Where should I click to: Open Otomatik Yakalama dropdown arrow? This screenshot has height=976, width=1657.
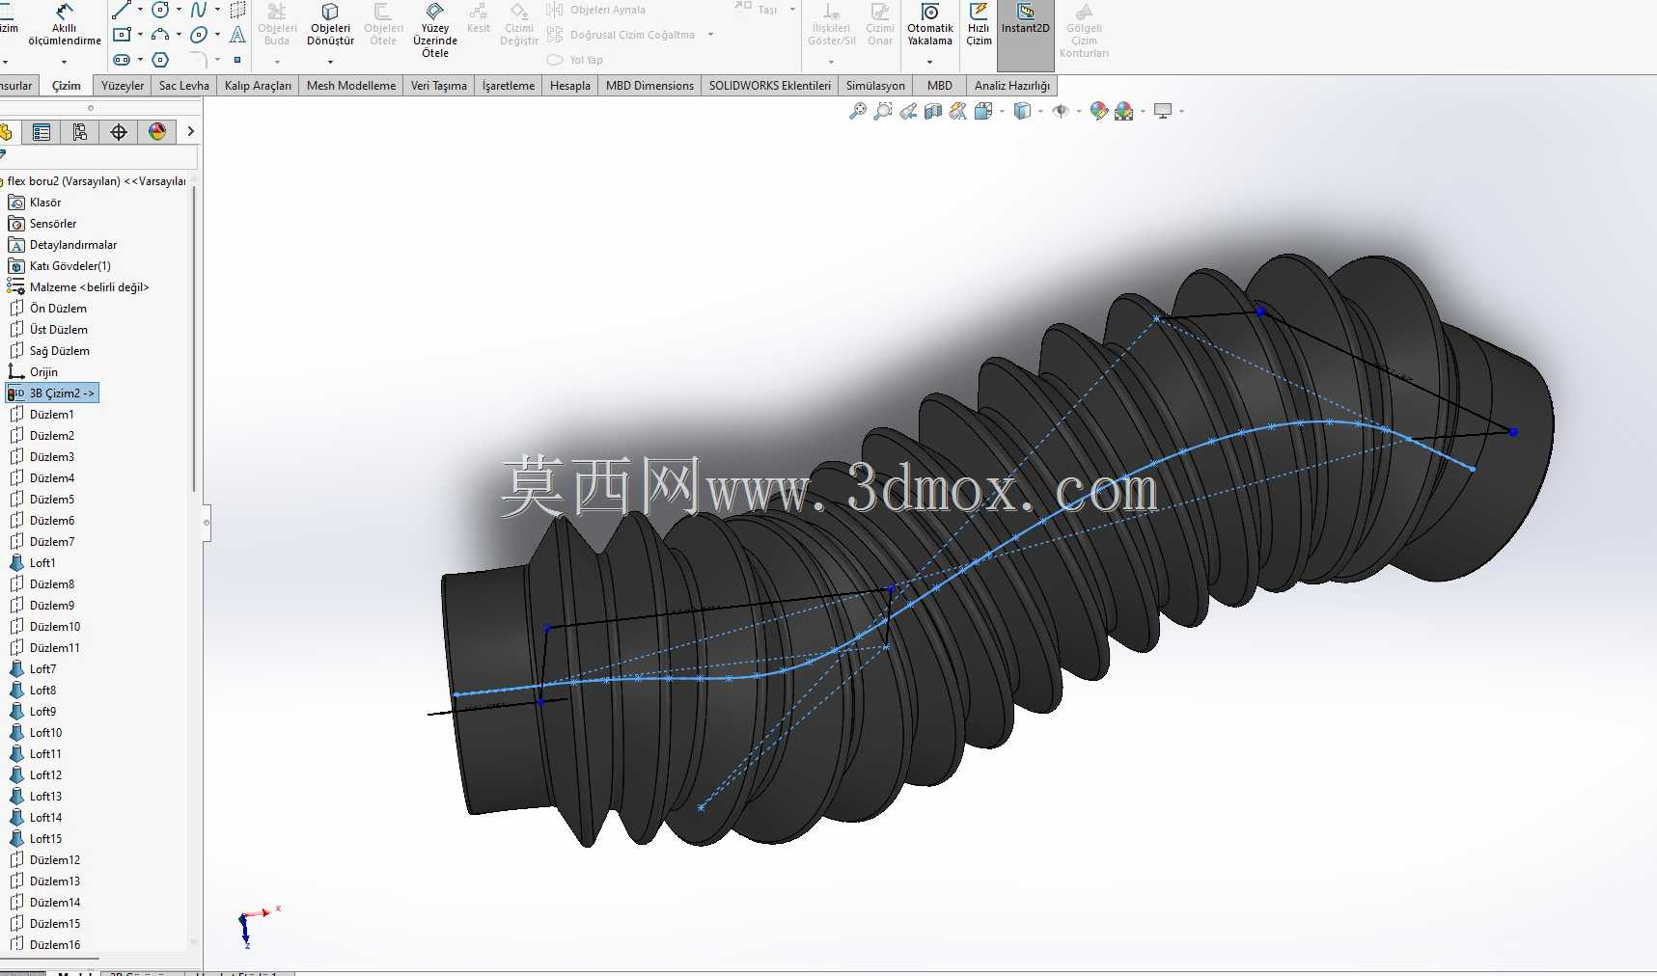click(x=930, y=62)
